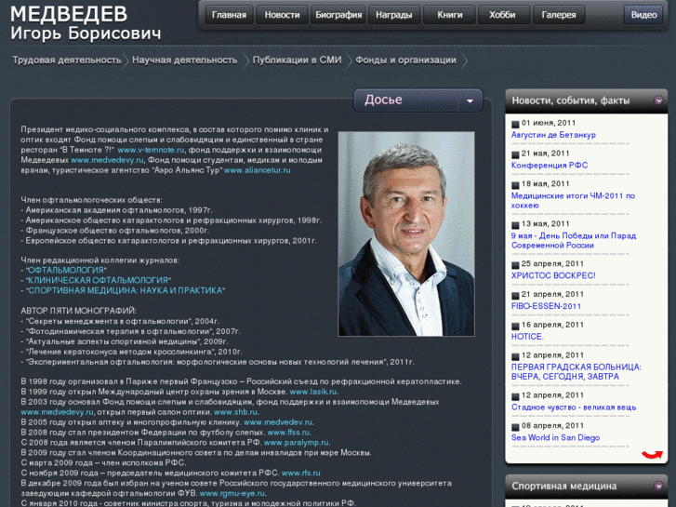Image resolution: width=676 pixels, height=507 pixels.
Task: Select Научная деятельность submenu link
Action: pyautogui.click(x=184, y=60)
